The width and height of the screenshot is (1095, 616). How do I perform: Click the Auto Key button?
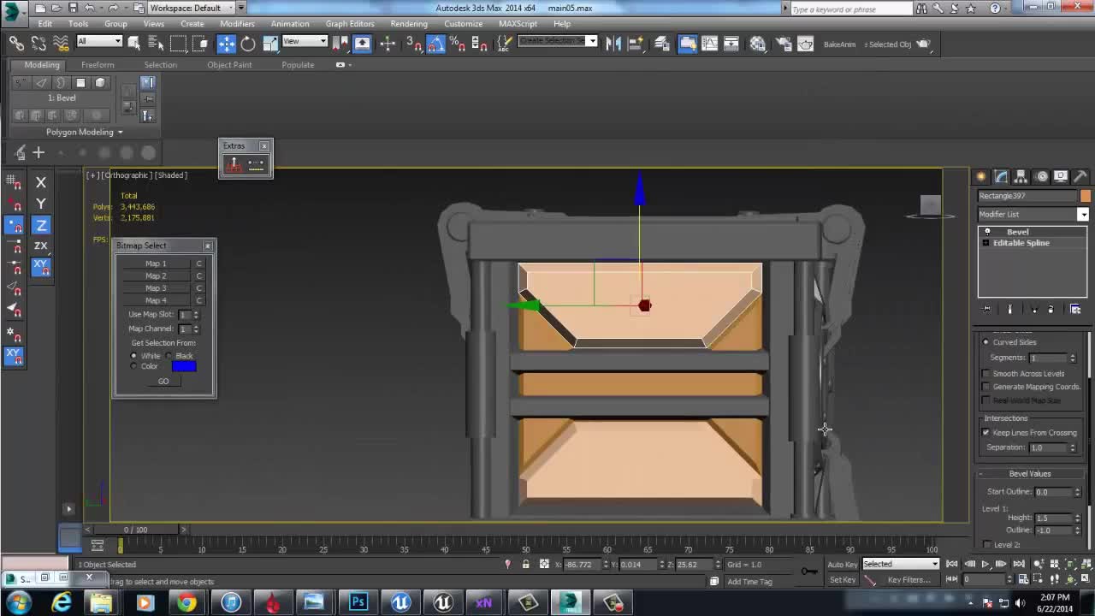click(x=842, y=564)
